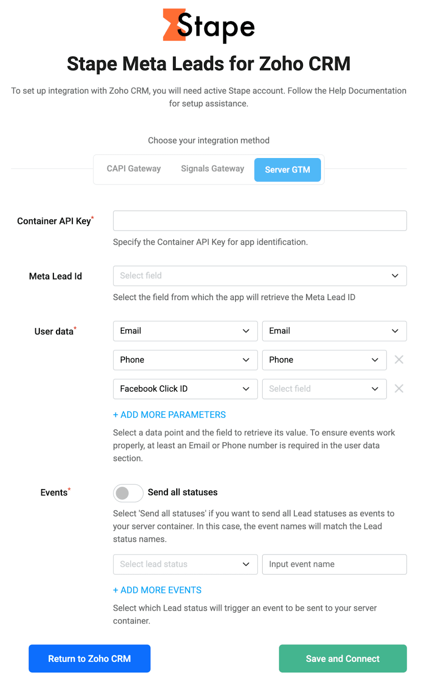This screenshot has width=442, height=693.
Task: Expand the Phone field mapping dropdown
Action: click(324, 360)
